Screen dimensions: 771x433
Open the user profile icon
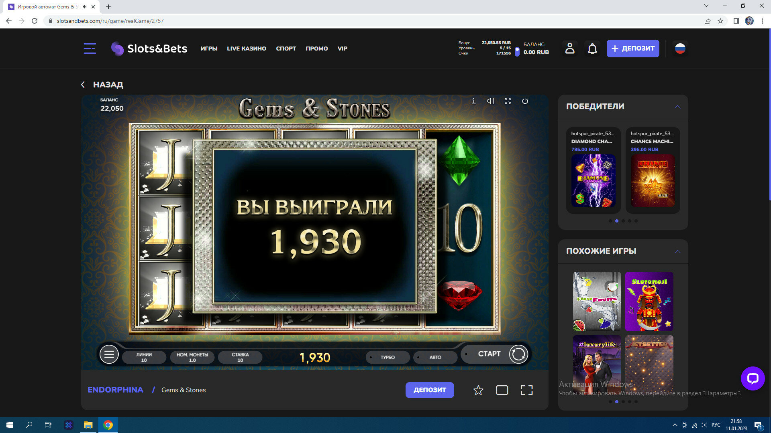tap(569, 49)
